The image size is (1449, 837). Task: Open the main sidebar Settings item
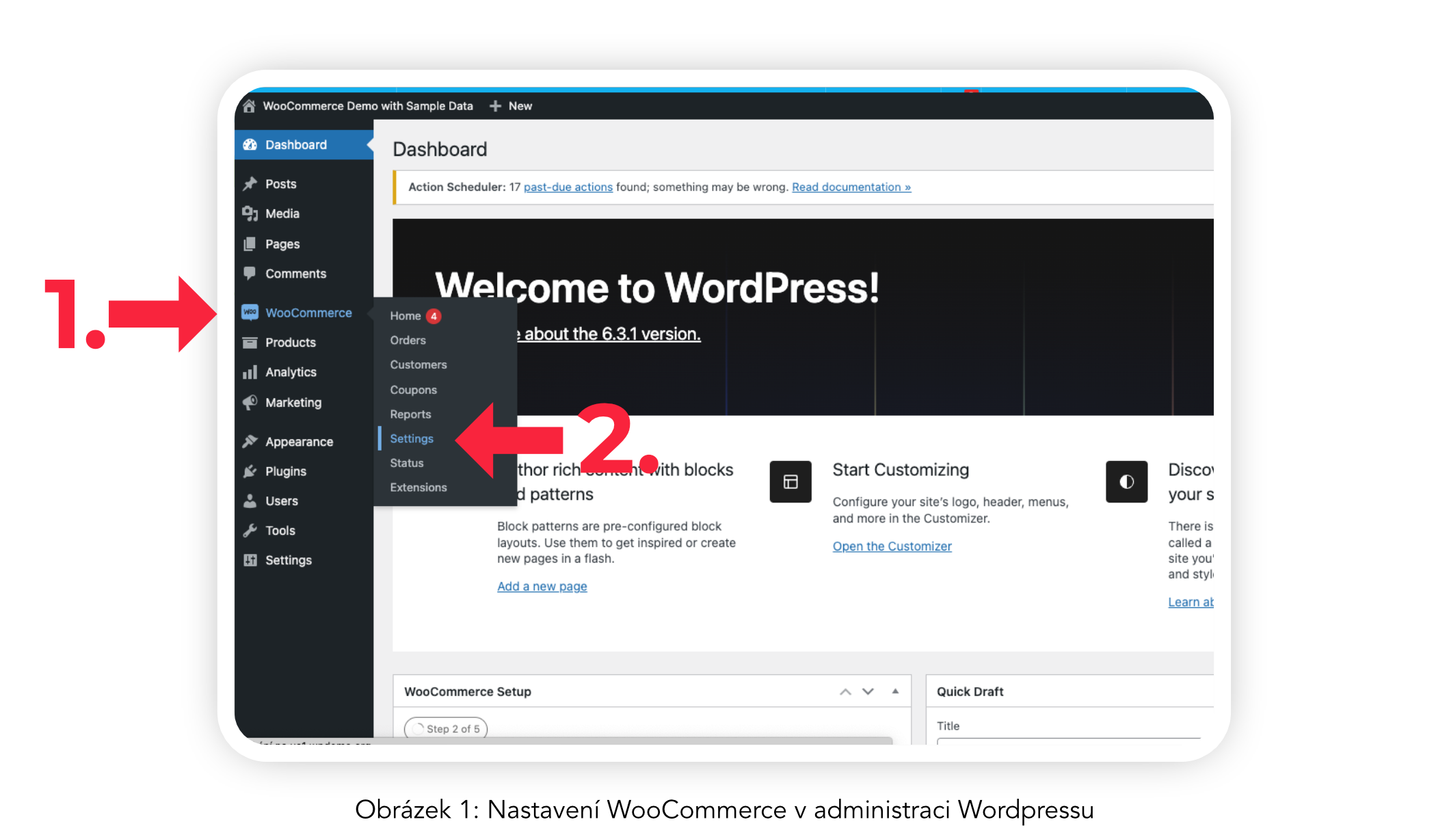289,560
